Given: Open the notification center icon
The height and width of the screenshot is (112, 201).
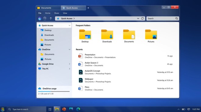Looking at the screenshot, I should (x=189, y=109).
